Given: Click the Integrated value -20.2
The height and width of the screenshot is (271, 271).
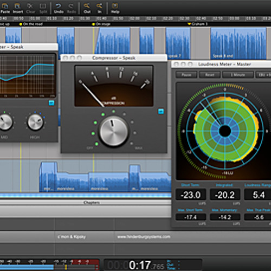Looking at the screenshot, I should (225, 195).
